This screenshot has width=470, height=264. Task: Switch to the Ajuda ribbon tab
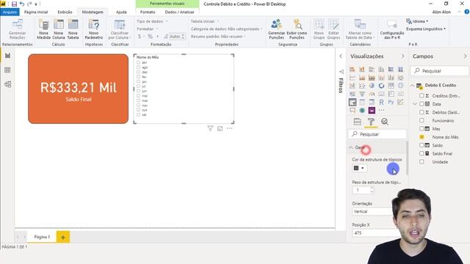[x=121, y=12]
